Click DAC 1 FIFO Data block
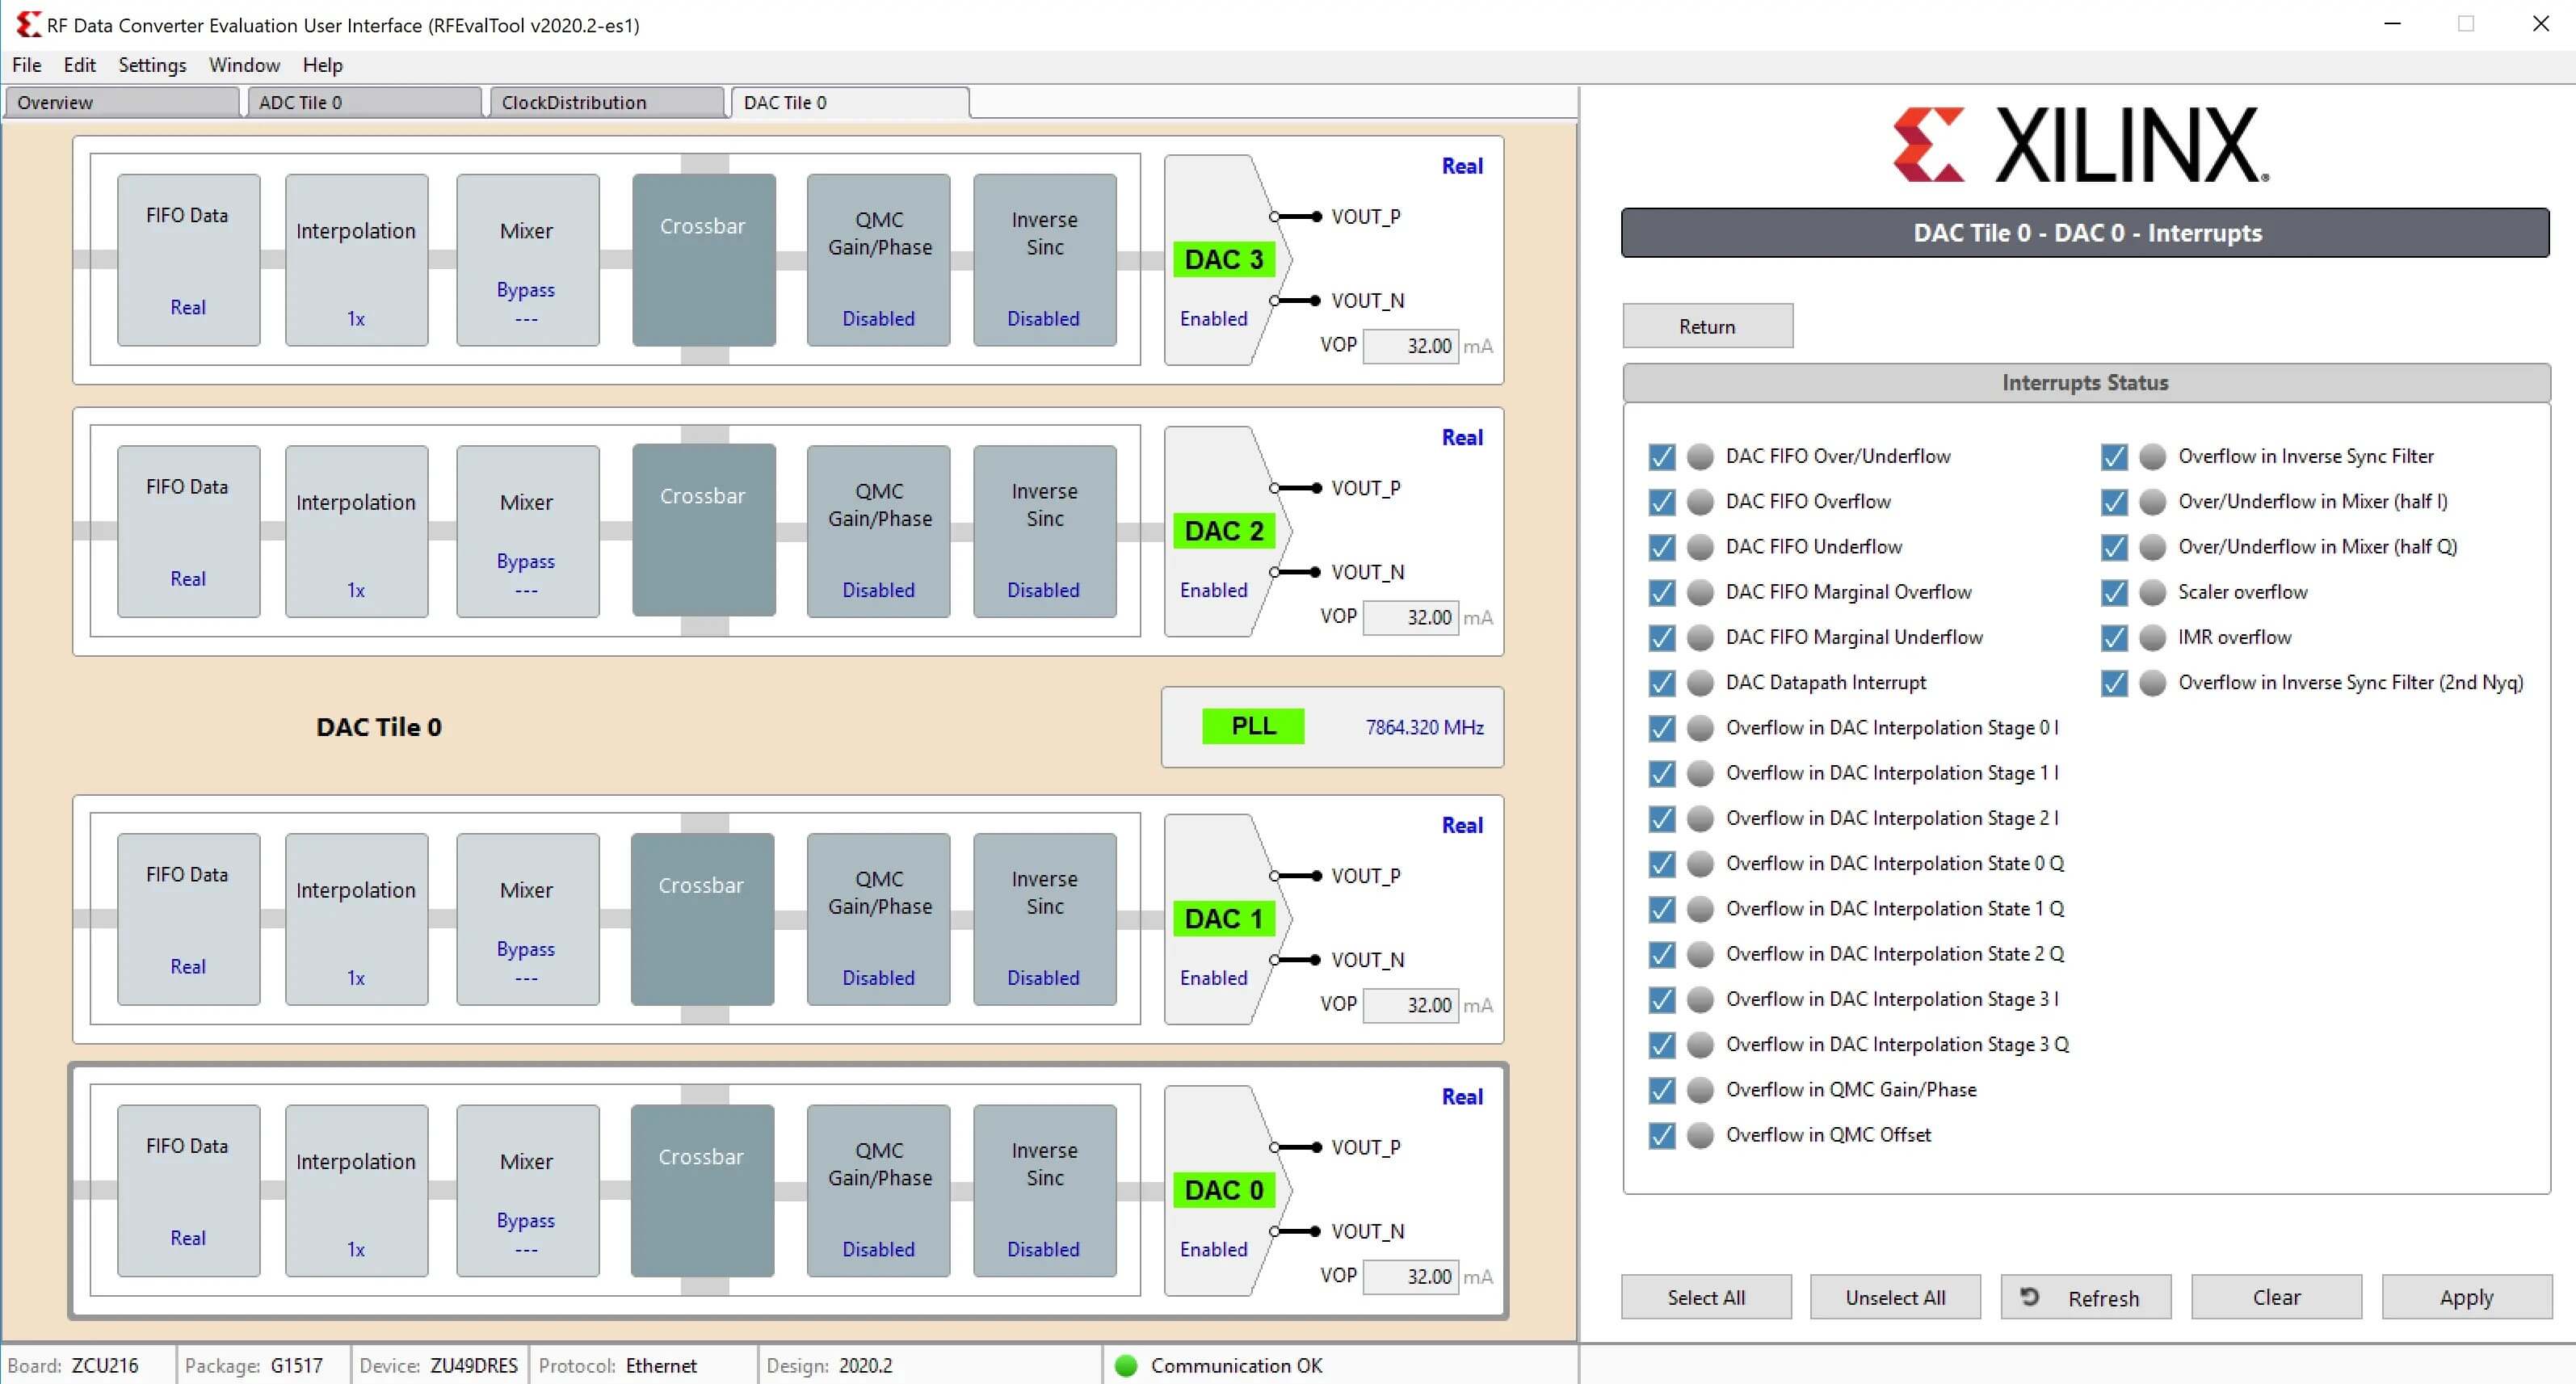Viewport: 2576px width, 1384px height. 188,919
